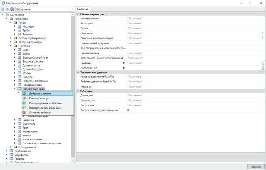Click the Писсуар table icon
The image size is (266, 170).
19,77
